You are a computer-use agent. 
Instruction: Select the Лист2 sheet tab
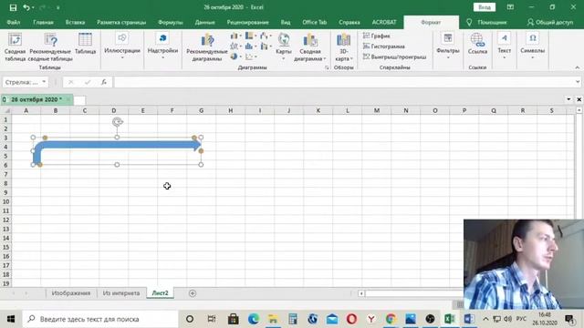coord(161,293)
